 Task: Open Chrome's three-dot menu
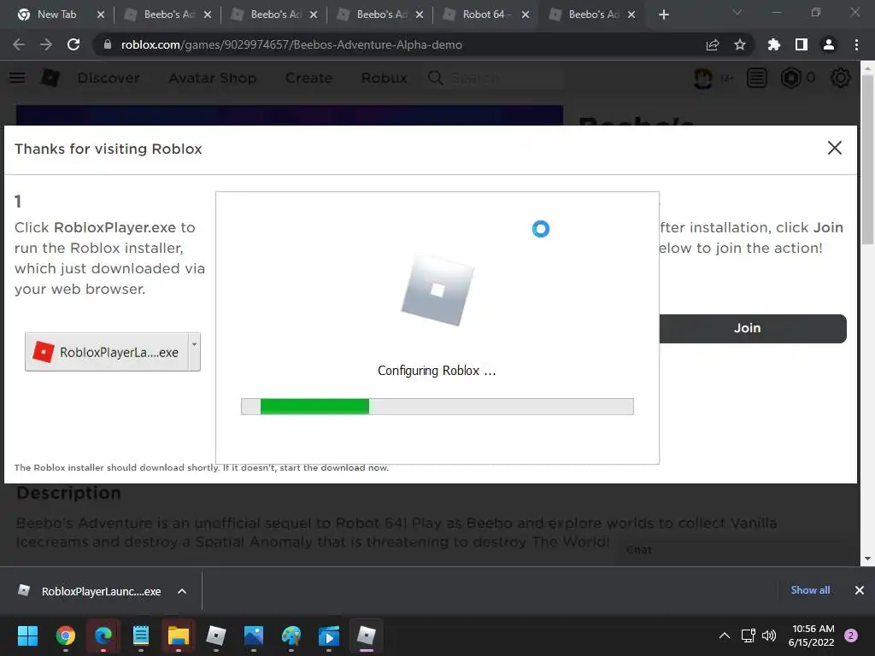pos(856,44)
